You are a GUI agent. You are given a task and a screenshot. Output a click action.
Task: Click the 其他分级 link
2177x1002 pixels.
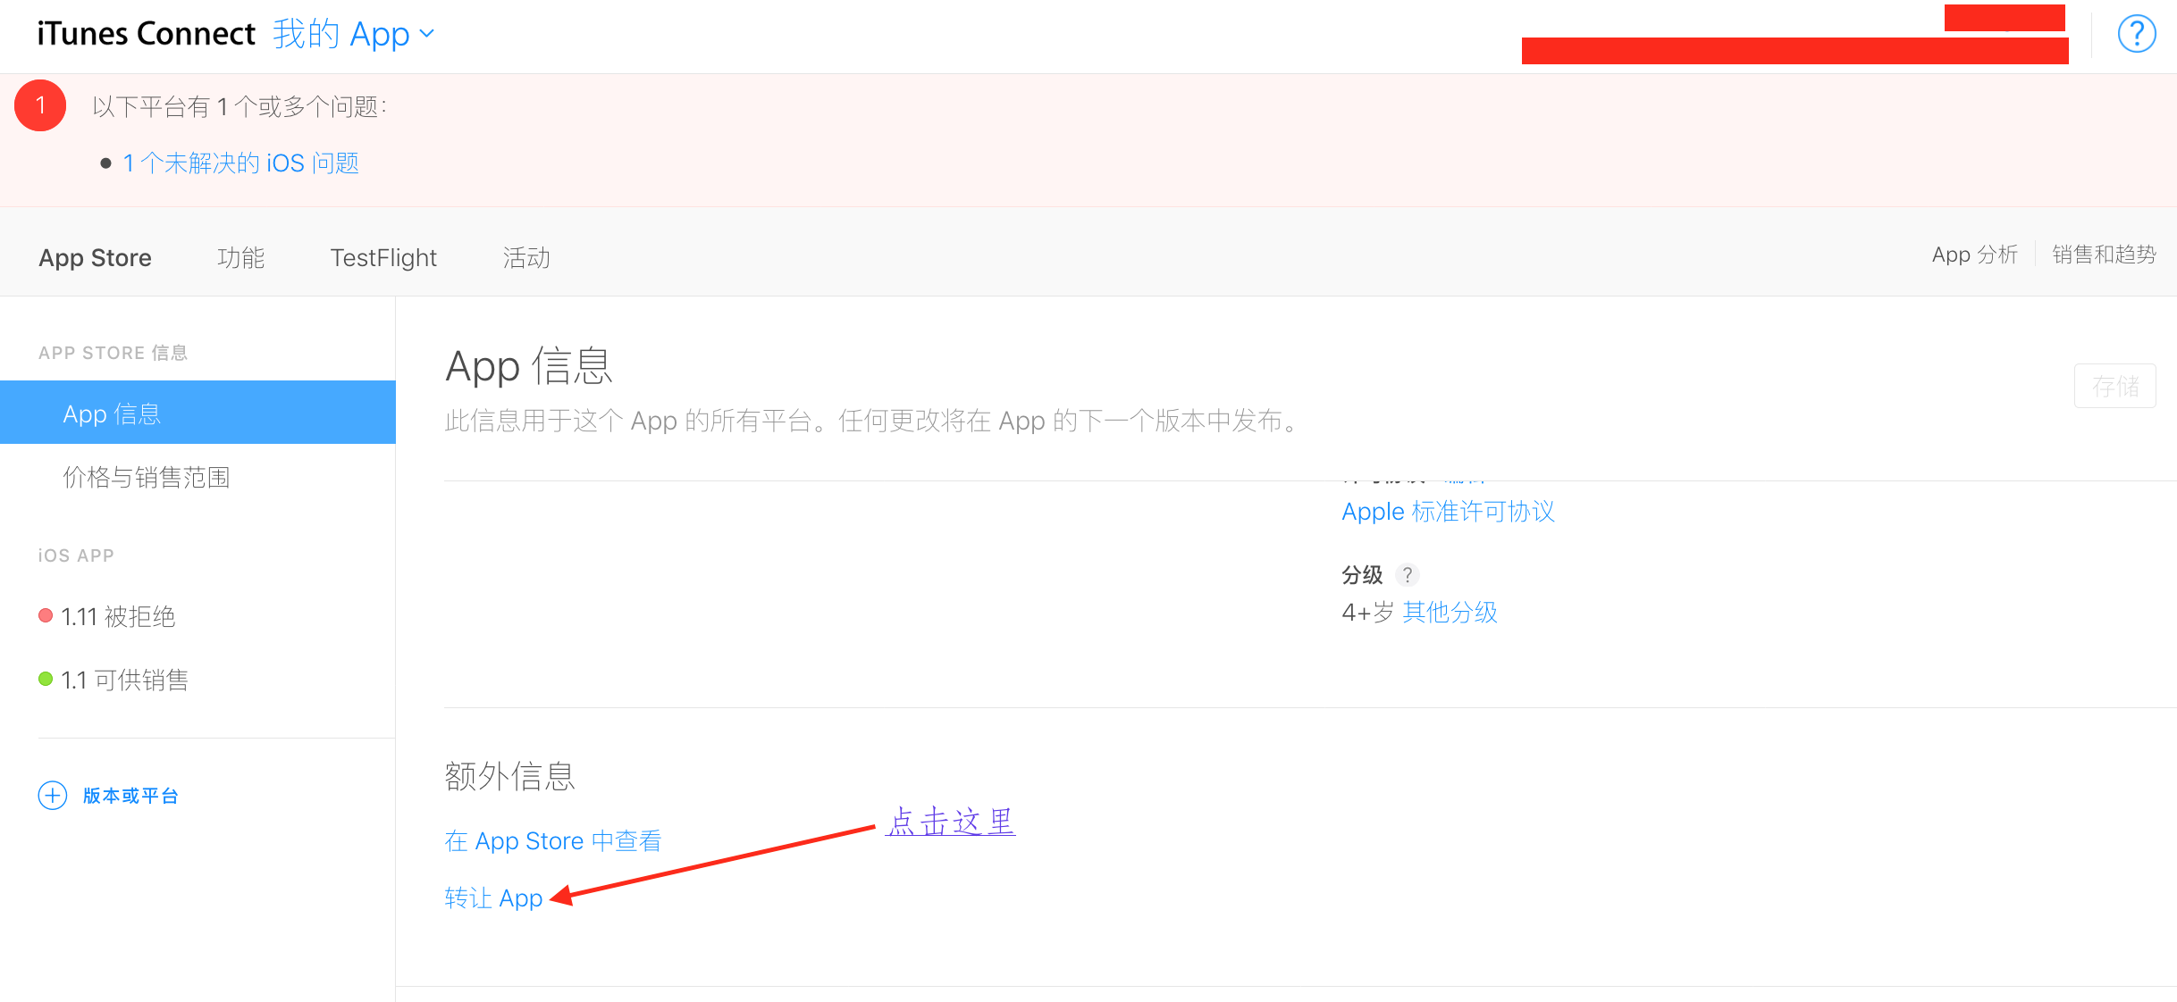[1450, 612]
